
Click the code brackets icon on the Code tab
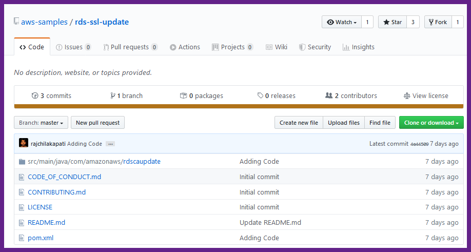click(x=23, y=47)
